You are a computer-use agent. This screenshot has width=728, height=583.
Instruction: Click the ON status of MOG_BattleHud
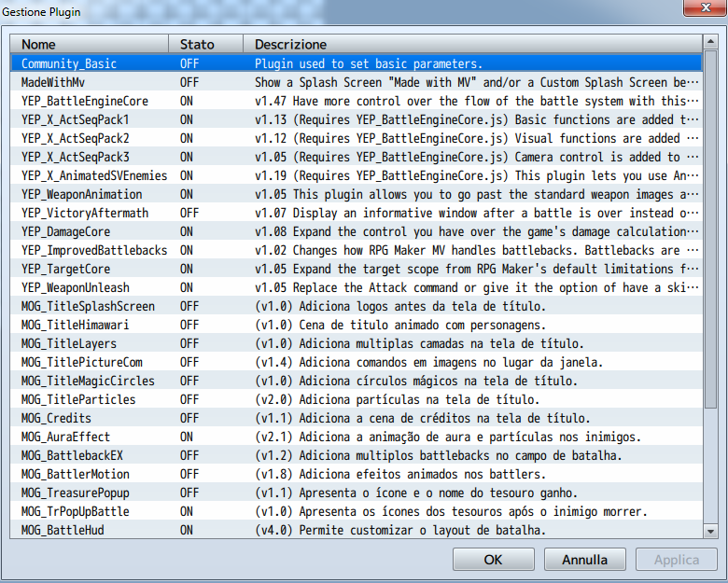[x=187, y=530]
